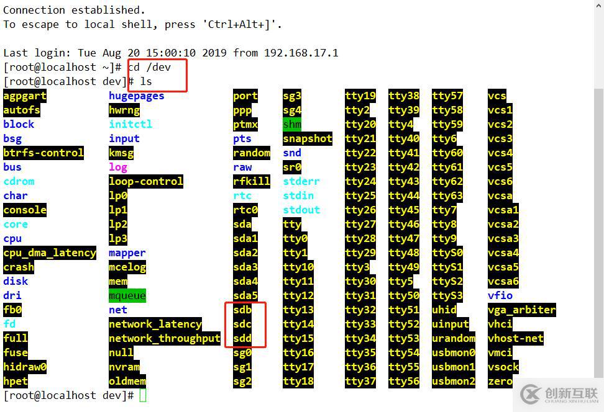This screenshot has height=412, width=604.
Task: Select the 'sdc' disk entry
Action: coord(242,325)
